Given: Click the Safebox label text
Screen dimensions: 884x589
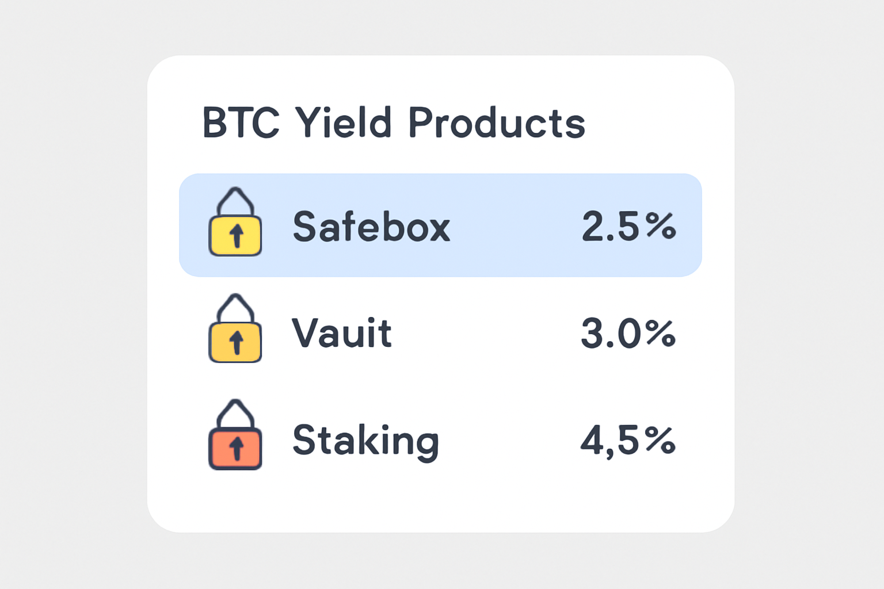Looking at the screenshot, I should click(x=371, y=226).
